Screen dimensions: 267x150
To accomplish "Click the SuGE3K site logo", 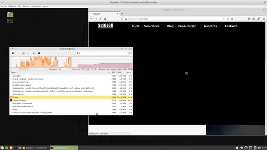I will pos(106,26).
